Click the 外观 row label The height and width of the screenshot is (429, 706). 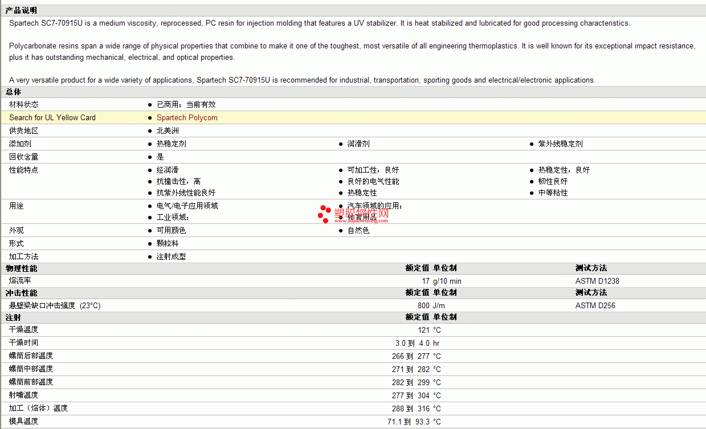coord(17,230)
